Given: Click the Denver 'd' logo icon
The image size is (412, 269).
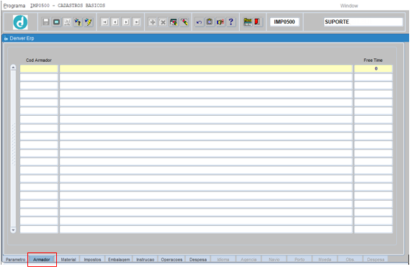Looking at the screenshot, I should 20,22.
